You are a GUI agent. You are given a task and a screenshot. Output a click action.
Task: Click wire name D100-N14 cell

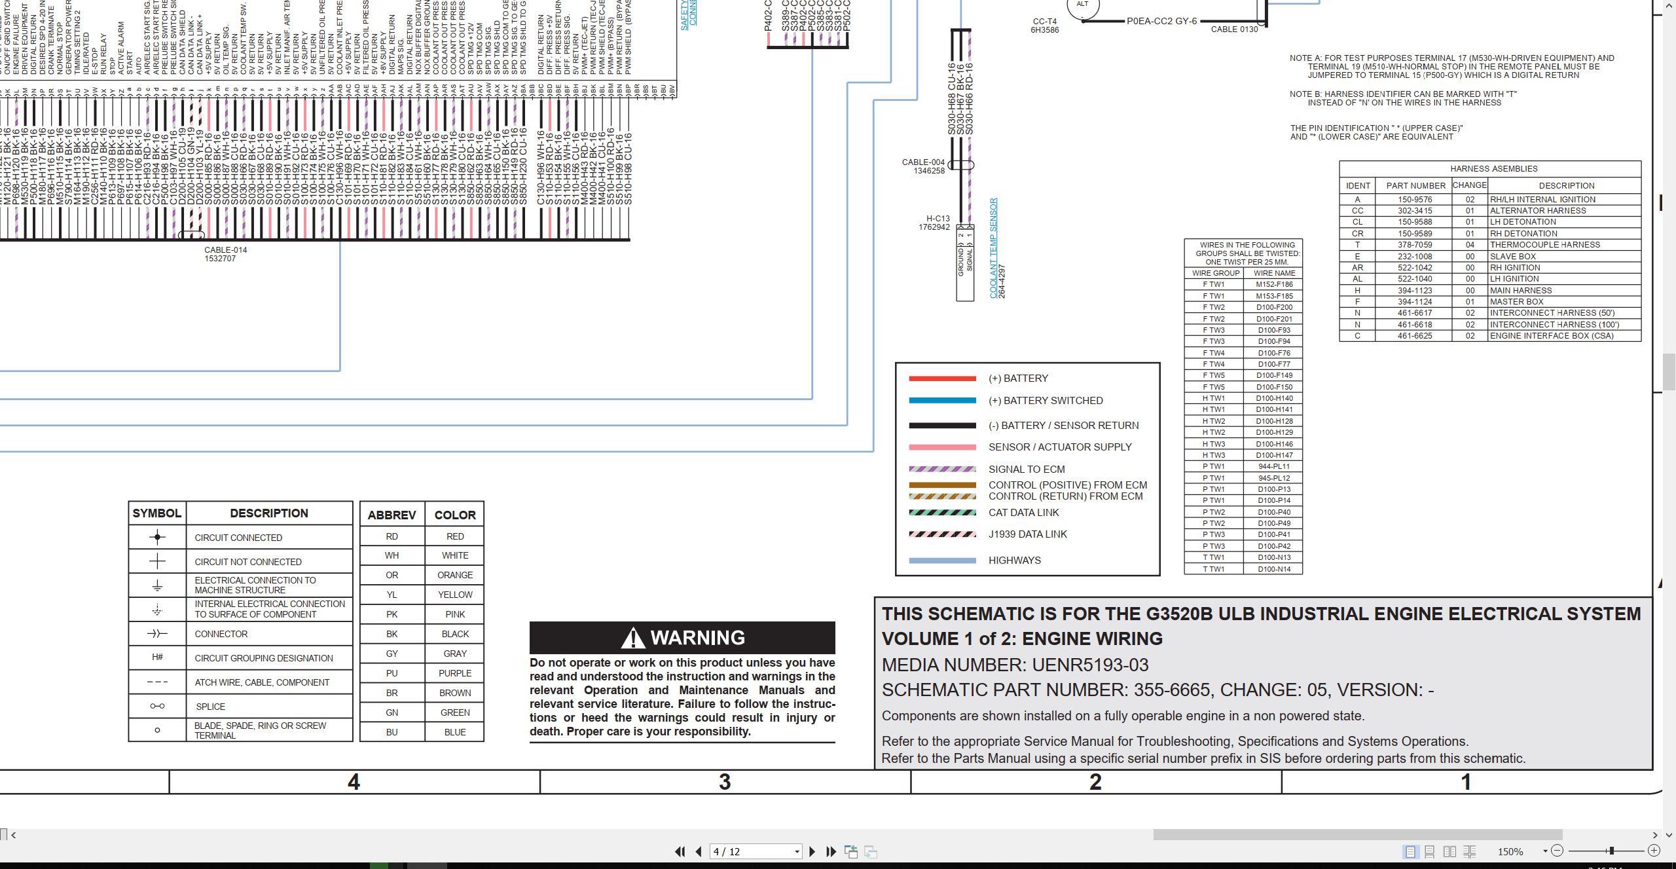point(1274,569)
